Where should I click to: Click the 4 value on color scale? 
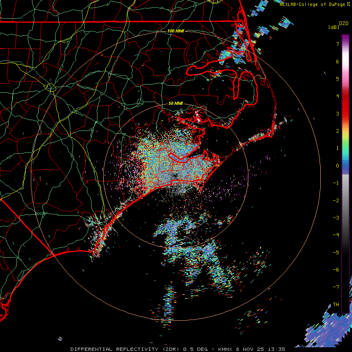click(x=338, y=96)
